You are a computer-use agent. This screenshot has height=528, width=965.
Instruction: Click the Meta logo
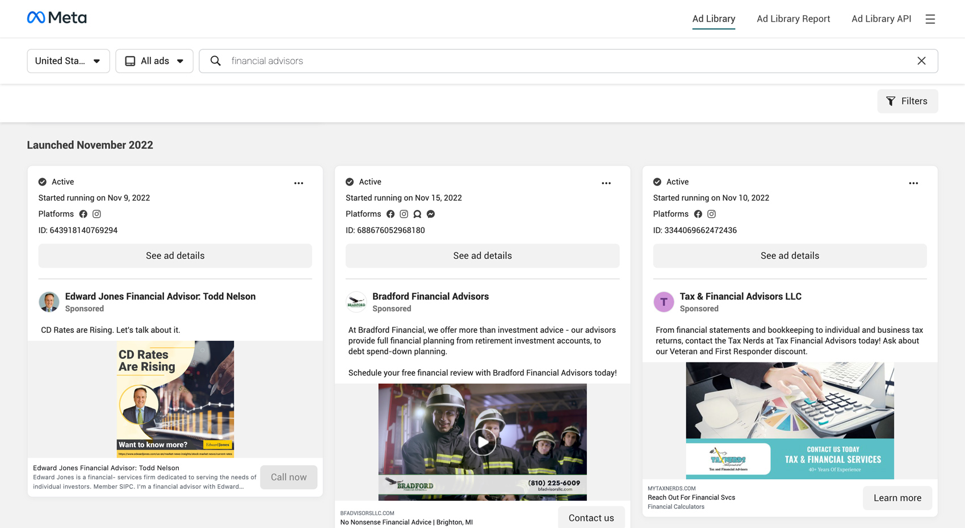(x=57, y=18)
